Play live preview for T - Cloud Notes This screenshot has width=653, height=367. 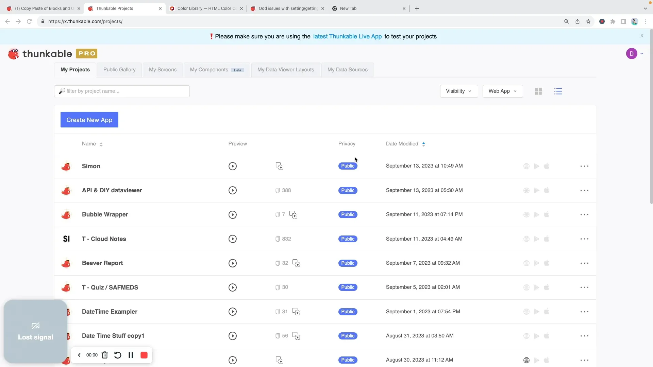[233, 239]
